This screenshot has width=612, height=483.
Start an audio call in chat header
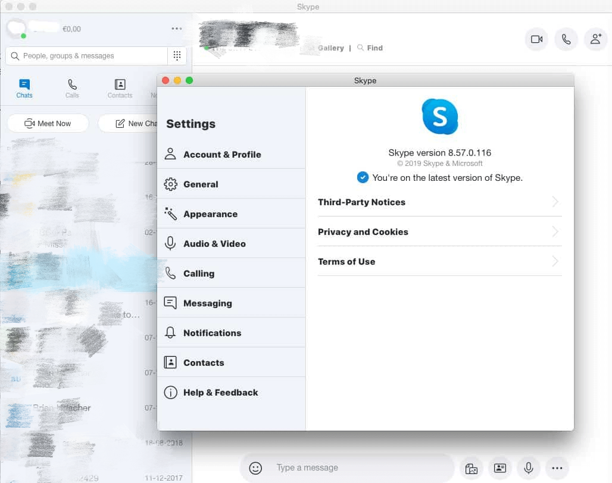click(566, 39)
